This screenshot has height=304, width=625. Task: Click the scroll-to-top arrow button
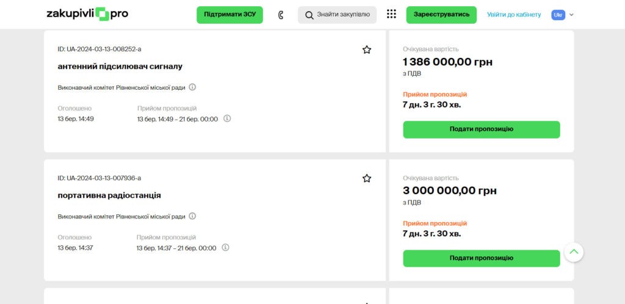574,252
